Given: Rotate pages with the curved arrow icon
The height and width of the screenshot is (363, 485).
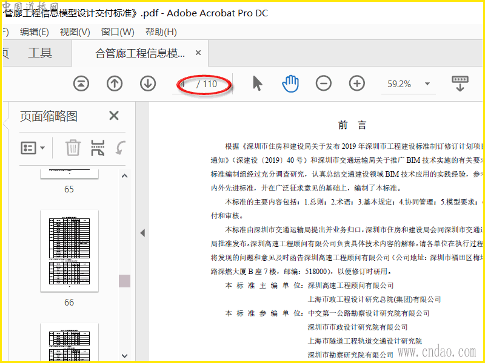Looking at the screenshot, I should (x=121, y=148).
